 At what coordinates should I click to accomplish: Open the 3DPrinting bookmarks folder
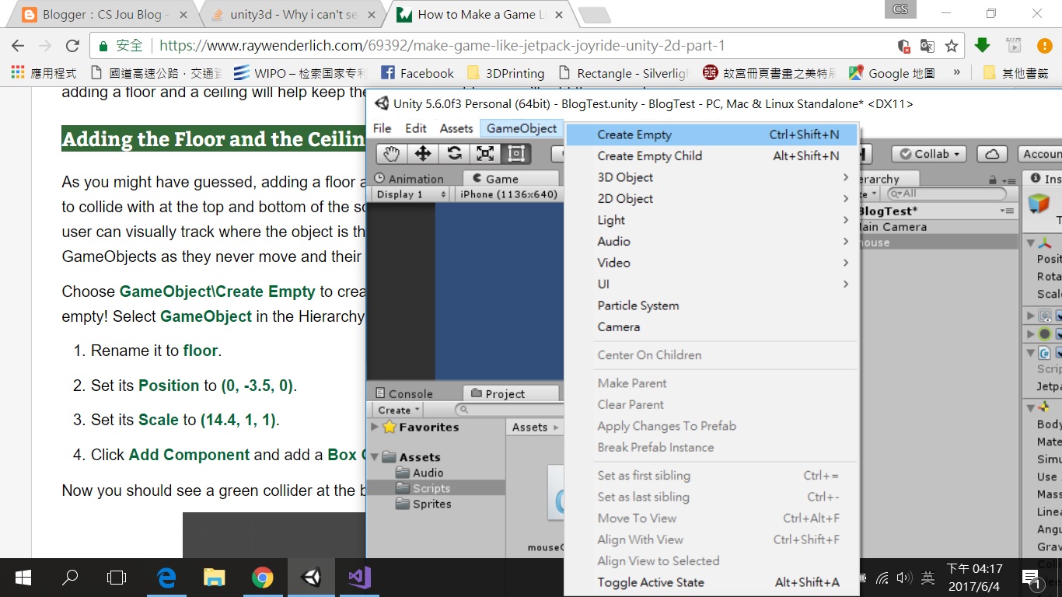[505, 73]
